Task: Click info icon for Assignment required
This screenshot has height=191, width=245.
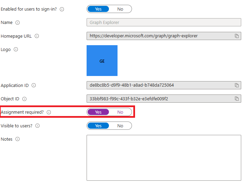Action: pos(49,112)
